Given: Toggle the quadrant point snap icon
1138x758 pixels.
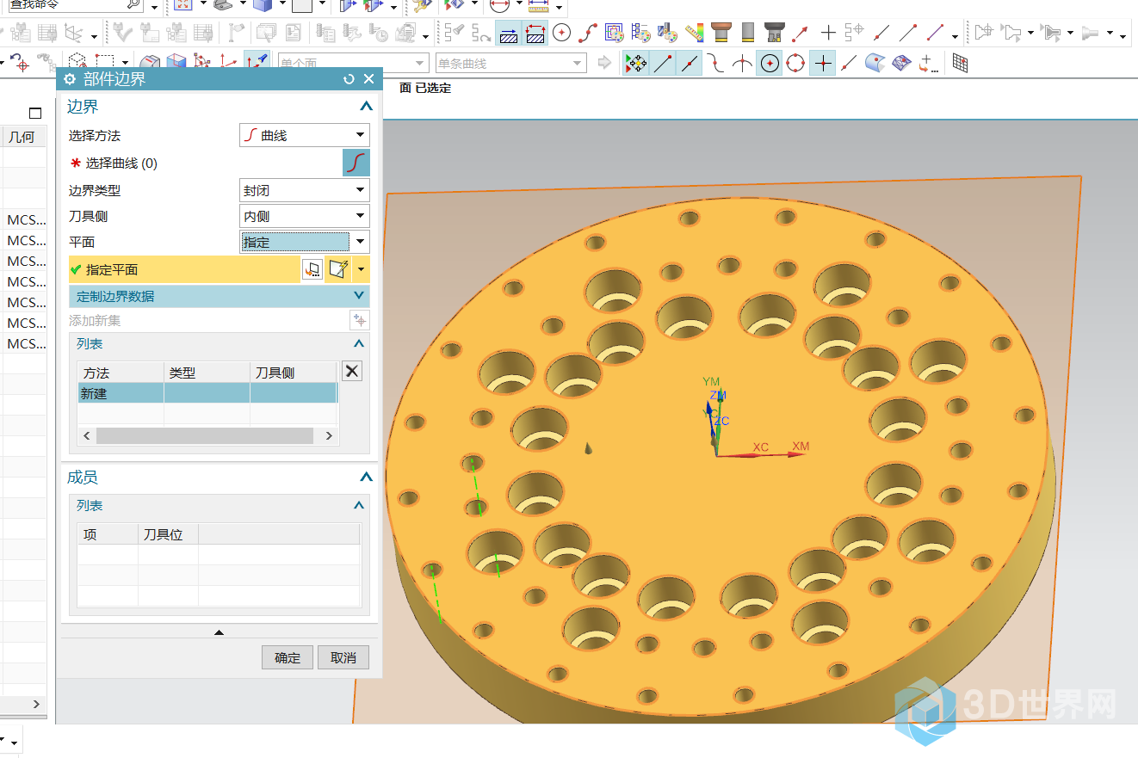Looking at the screenshot, I should [x=795, y=63].
